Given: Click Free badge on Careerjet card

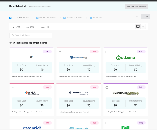Looking at the screenshot, I should coord(47,123).
